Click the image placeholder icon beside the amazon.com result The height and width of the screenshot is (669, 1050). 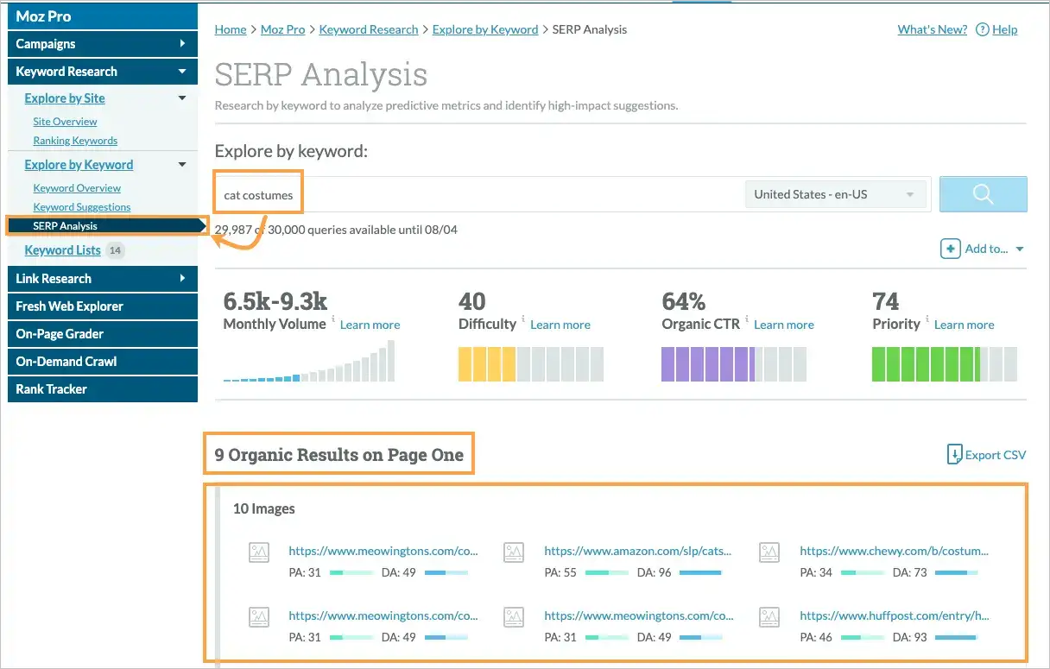pyautogui.click(x=514, y=552)
